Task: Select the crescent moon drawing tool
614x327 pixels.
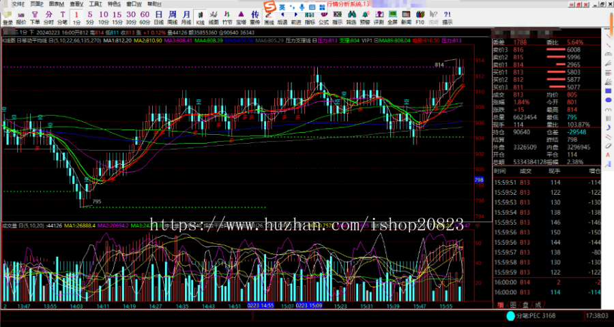Action: tap(608, 127)
